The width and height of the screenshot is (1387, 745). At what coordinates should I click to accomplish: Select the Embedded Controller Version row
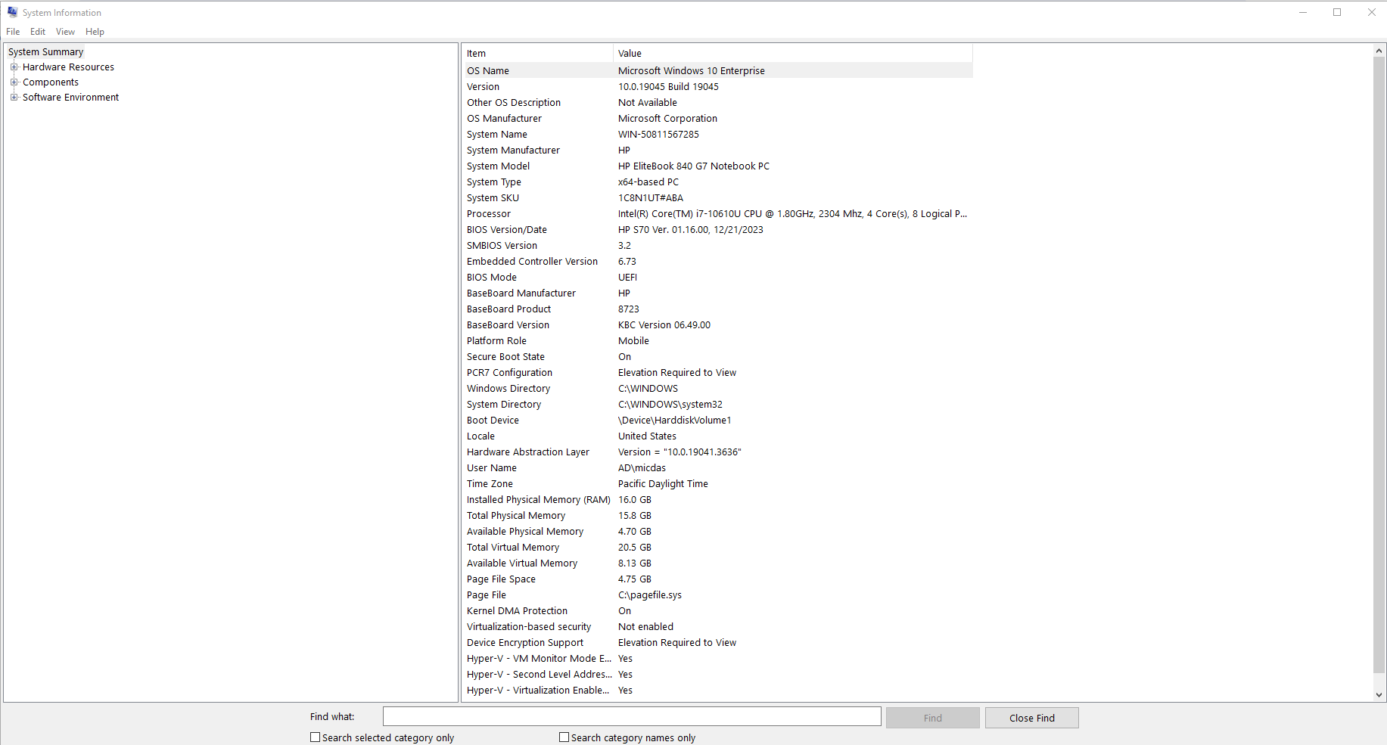(717, 261)
